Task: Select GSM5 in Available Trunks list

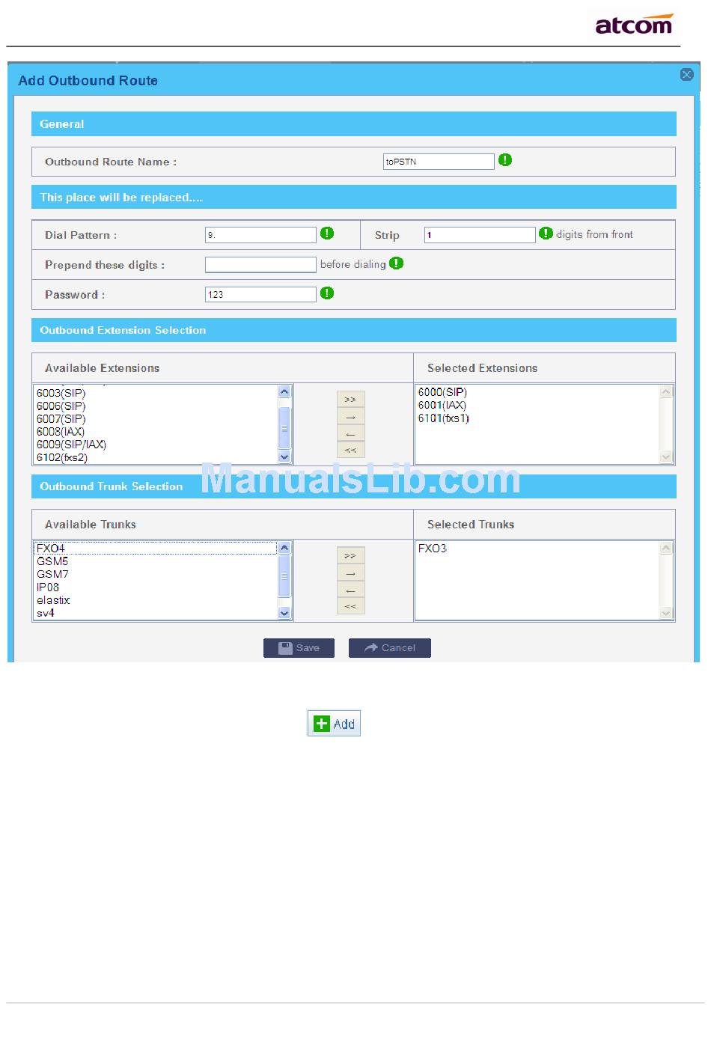Action: [x=52, y=561]
